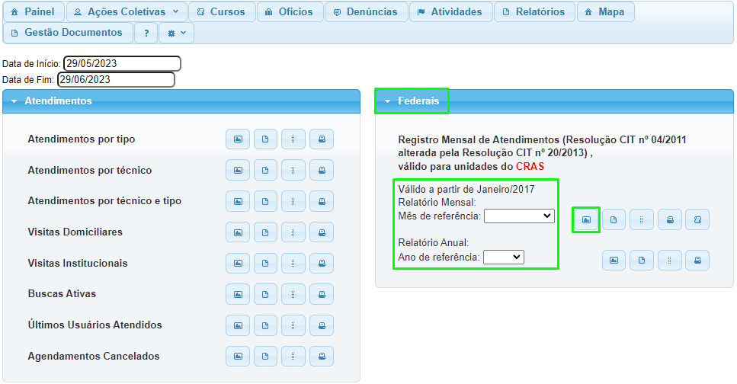Screen dimensions: 737x384
Task: Click image icon for Visitas Domiciliares
Action: [x=238, y=232]
